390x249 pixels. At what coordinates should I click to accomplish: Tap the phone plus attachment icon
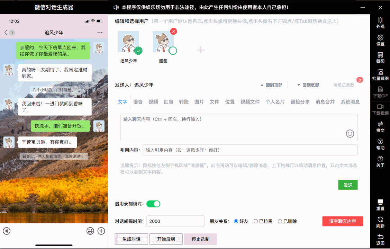click(x=101, y=231)
